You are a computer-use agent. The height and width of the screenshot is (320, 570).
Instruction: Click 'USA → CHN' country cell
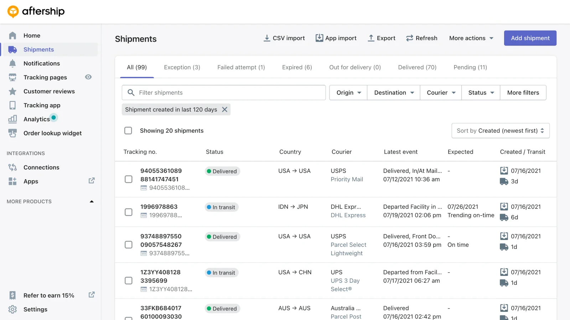point(295,272)
